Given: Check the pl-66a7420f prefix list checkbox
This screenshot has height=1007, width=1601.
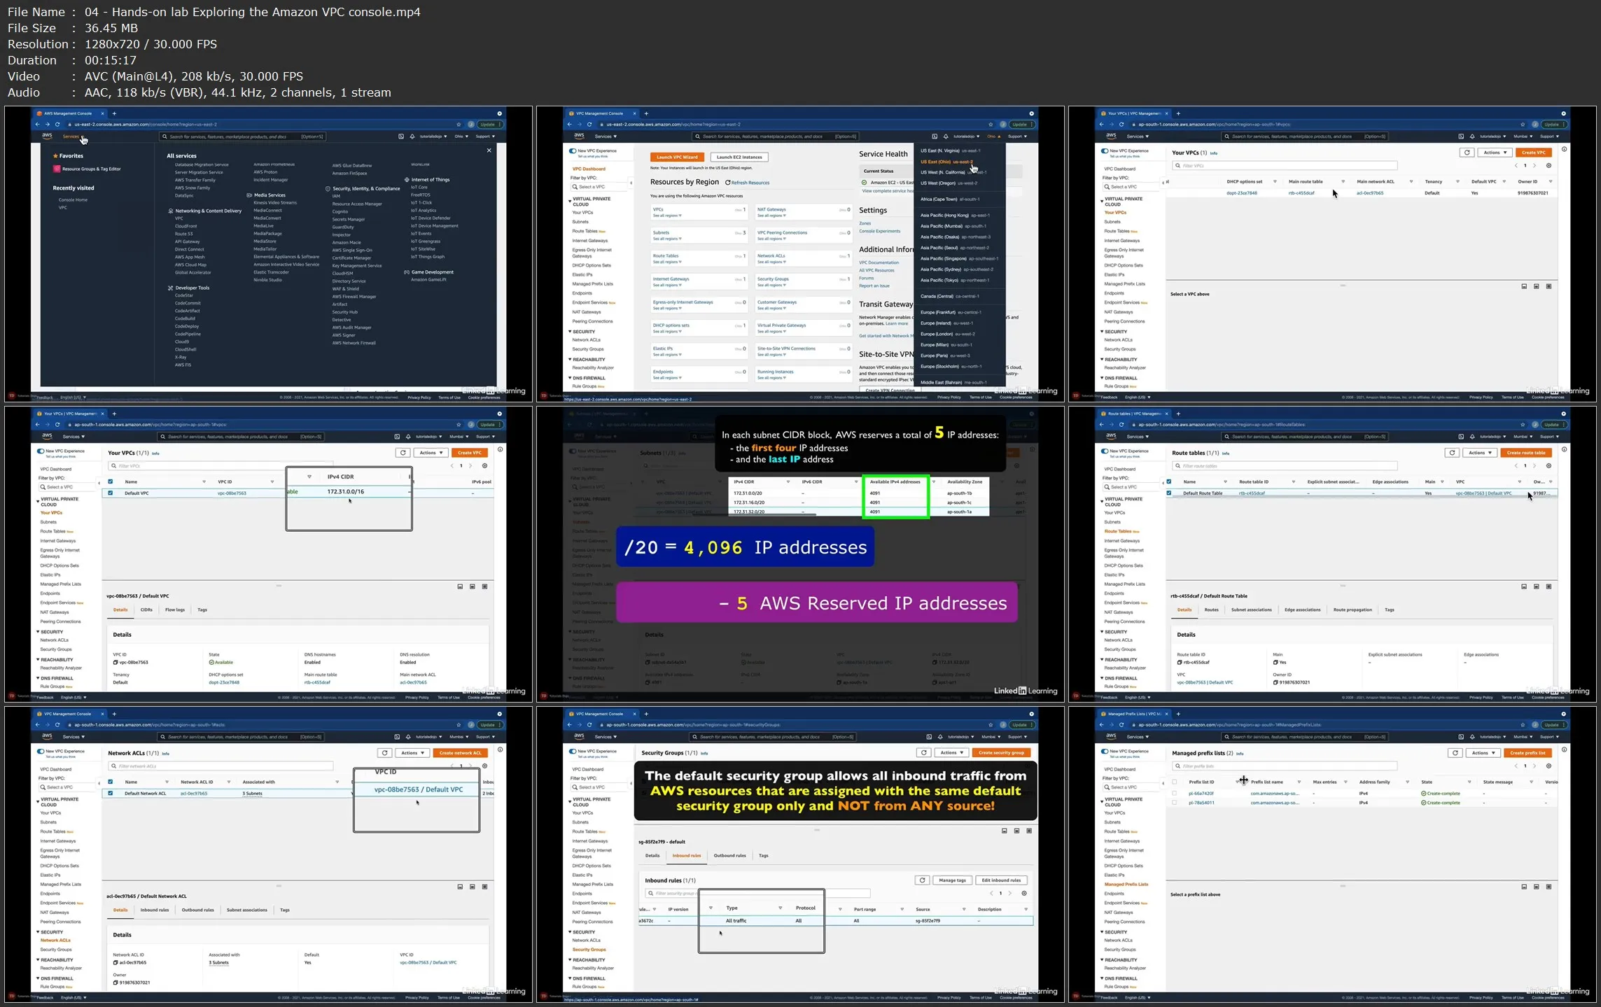Looking at the screenshot, I should 1175,794.
